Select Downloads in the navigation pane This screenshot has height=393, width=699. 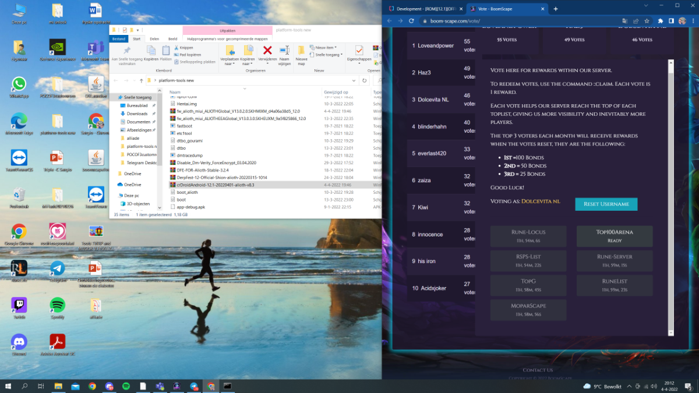(137, 114)
